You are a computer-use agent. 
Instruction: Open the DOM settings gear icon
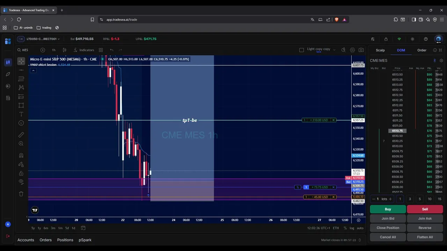(x=441, y=61)
